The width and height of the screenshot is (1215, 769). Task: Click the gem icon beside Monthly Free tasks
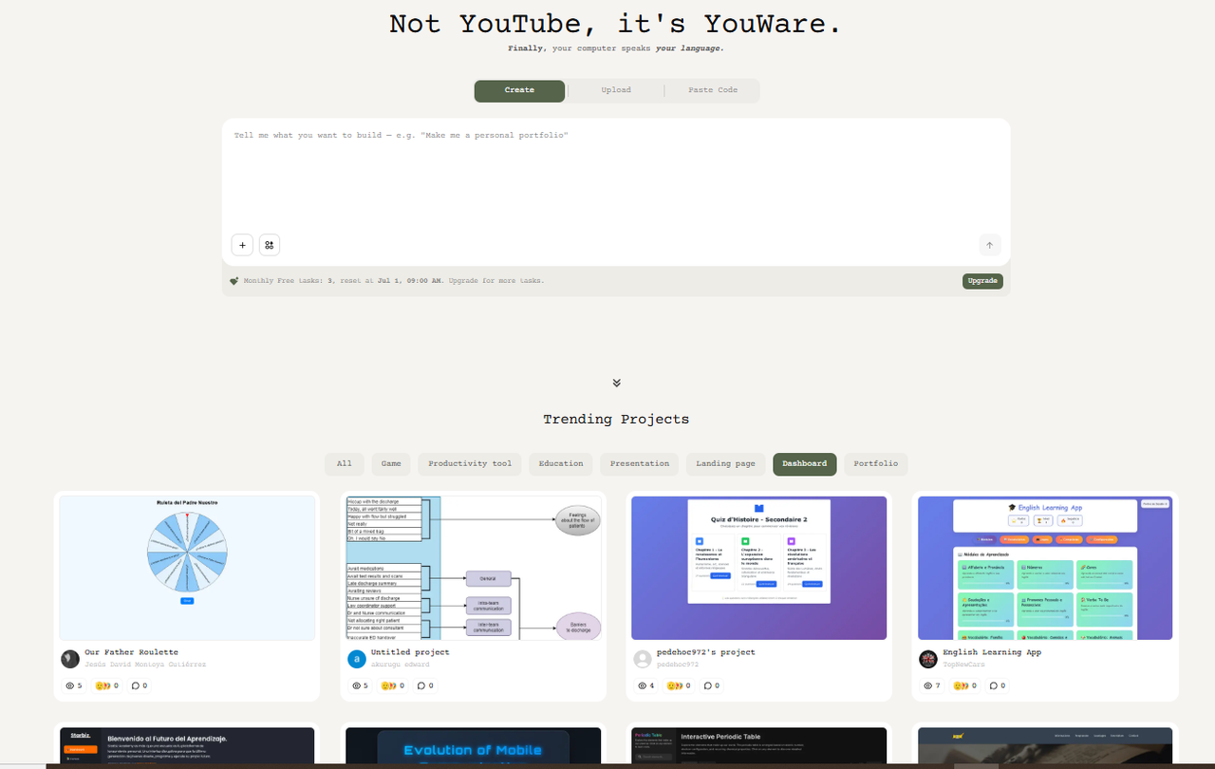(234, 281)
